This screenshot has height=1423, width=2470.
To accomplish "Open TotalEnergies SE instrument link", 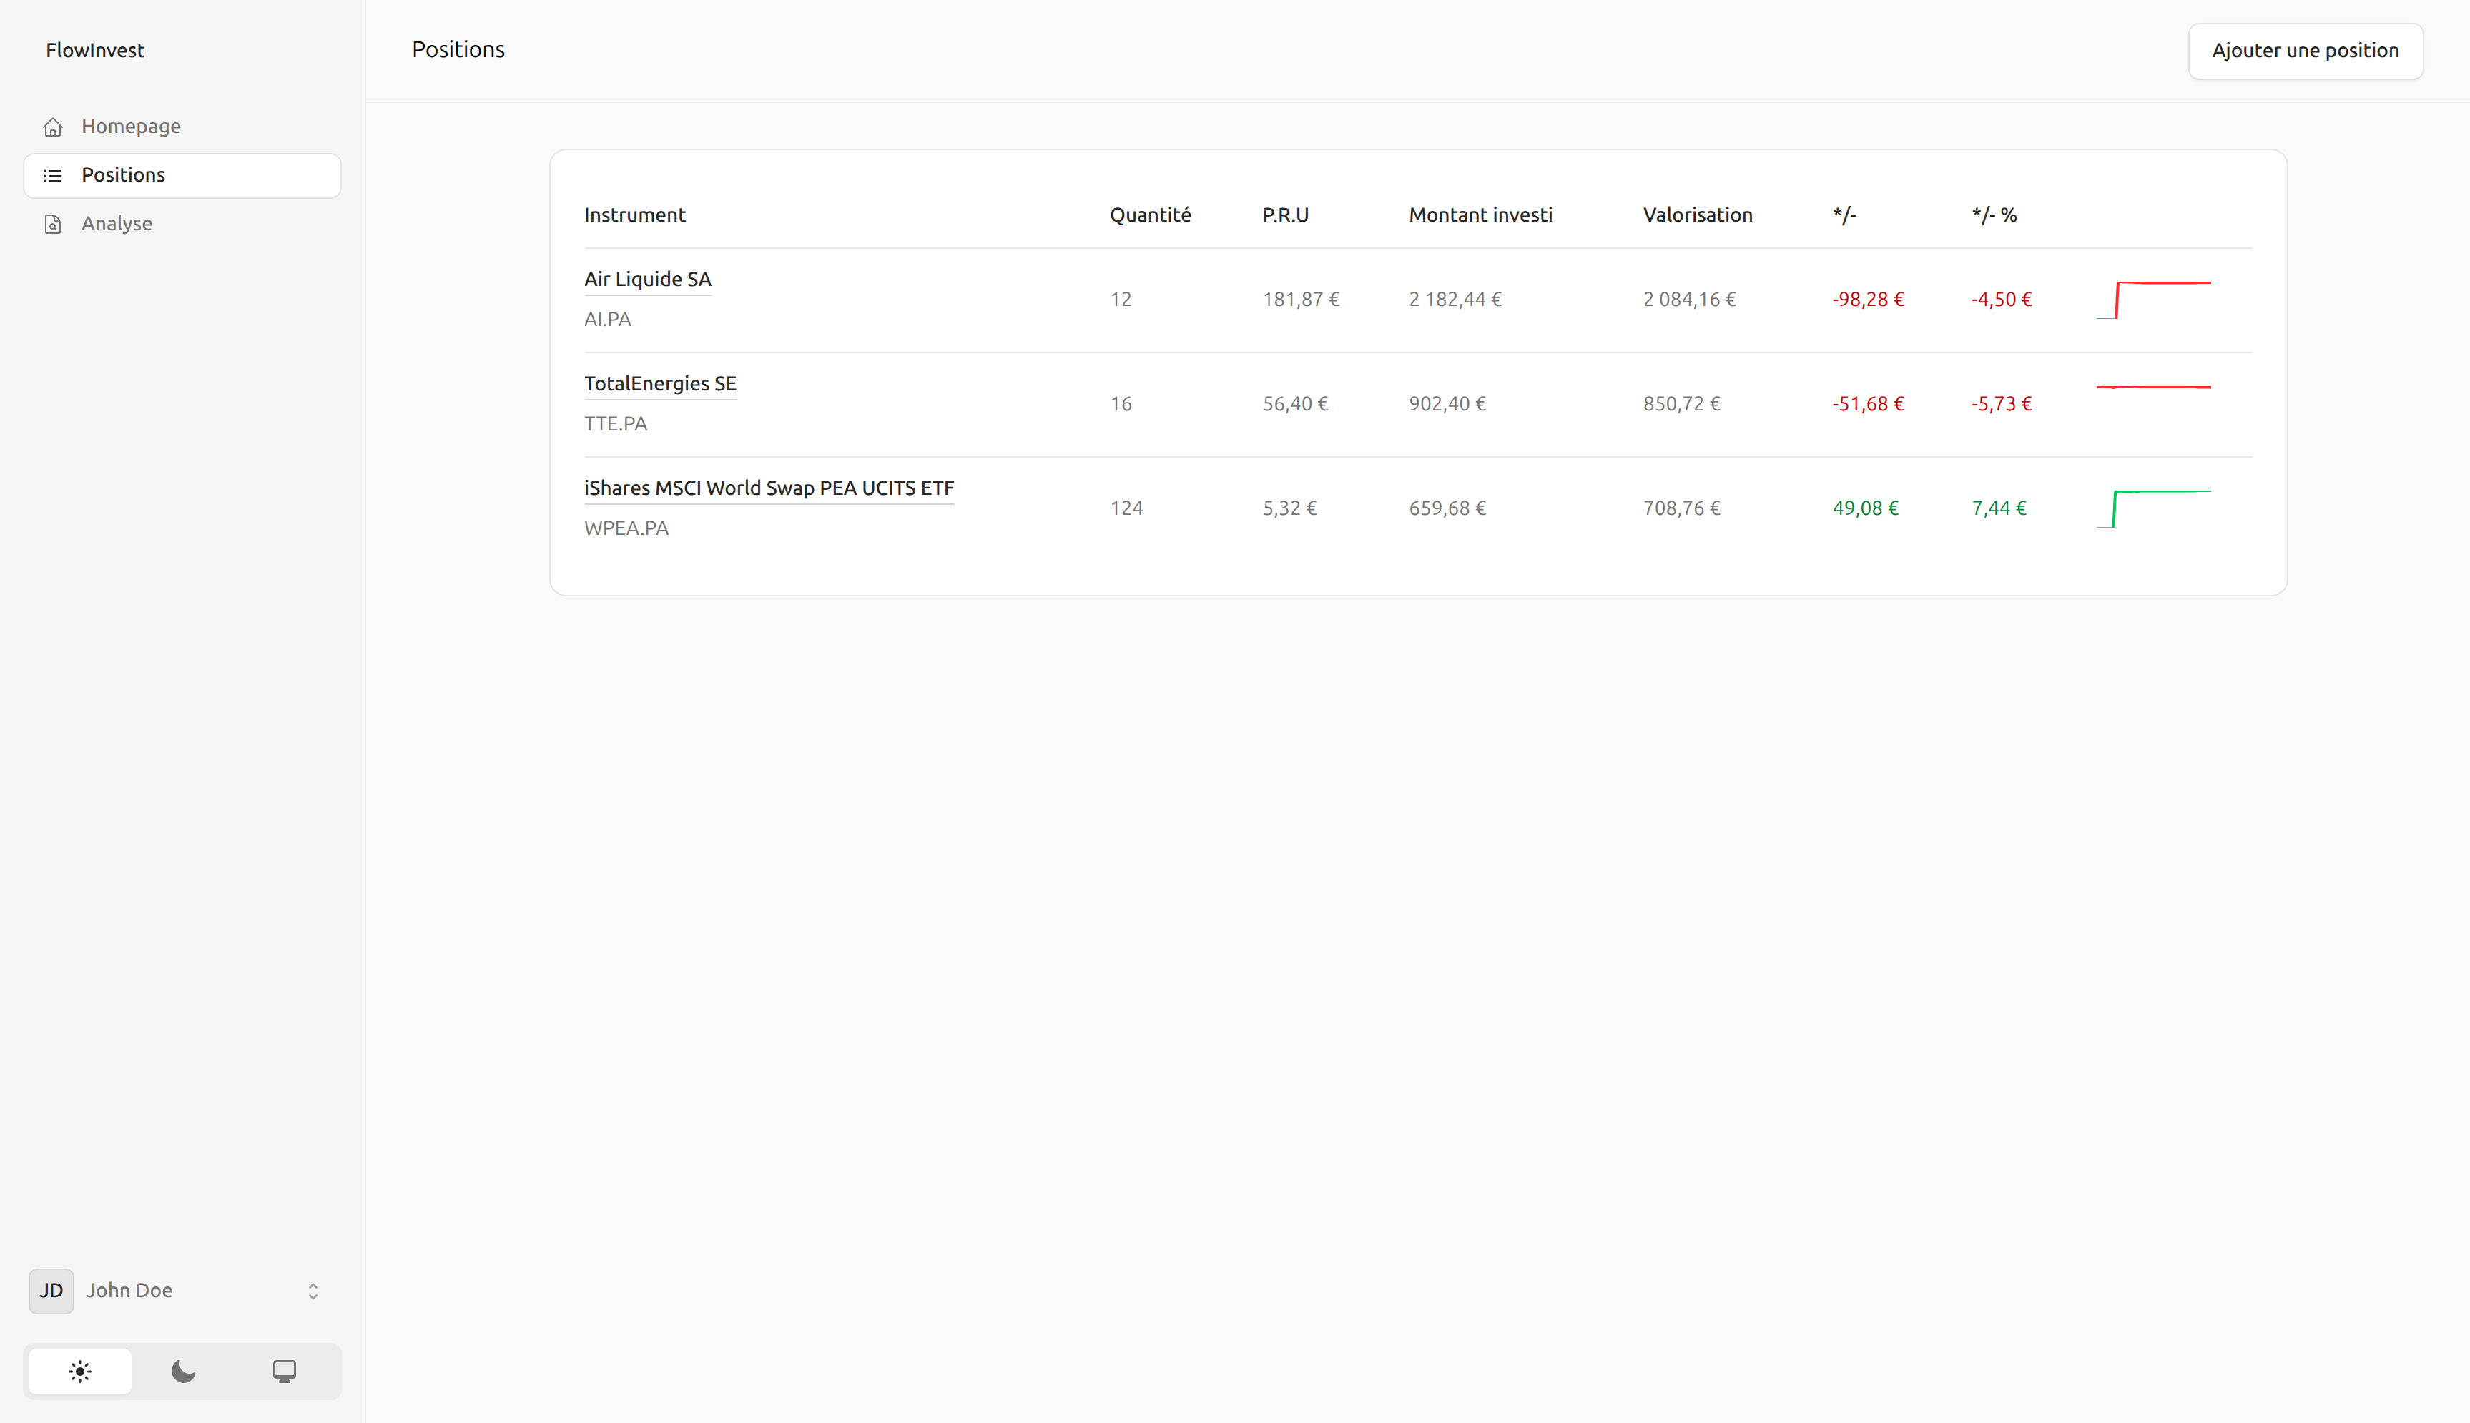I will [x=659, y=384].
